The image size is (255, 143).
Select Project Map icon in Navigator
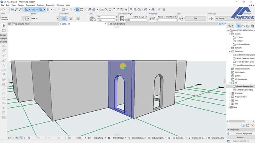tap(238, 26)
